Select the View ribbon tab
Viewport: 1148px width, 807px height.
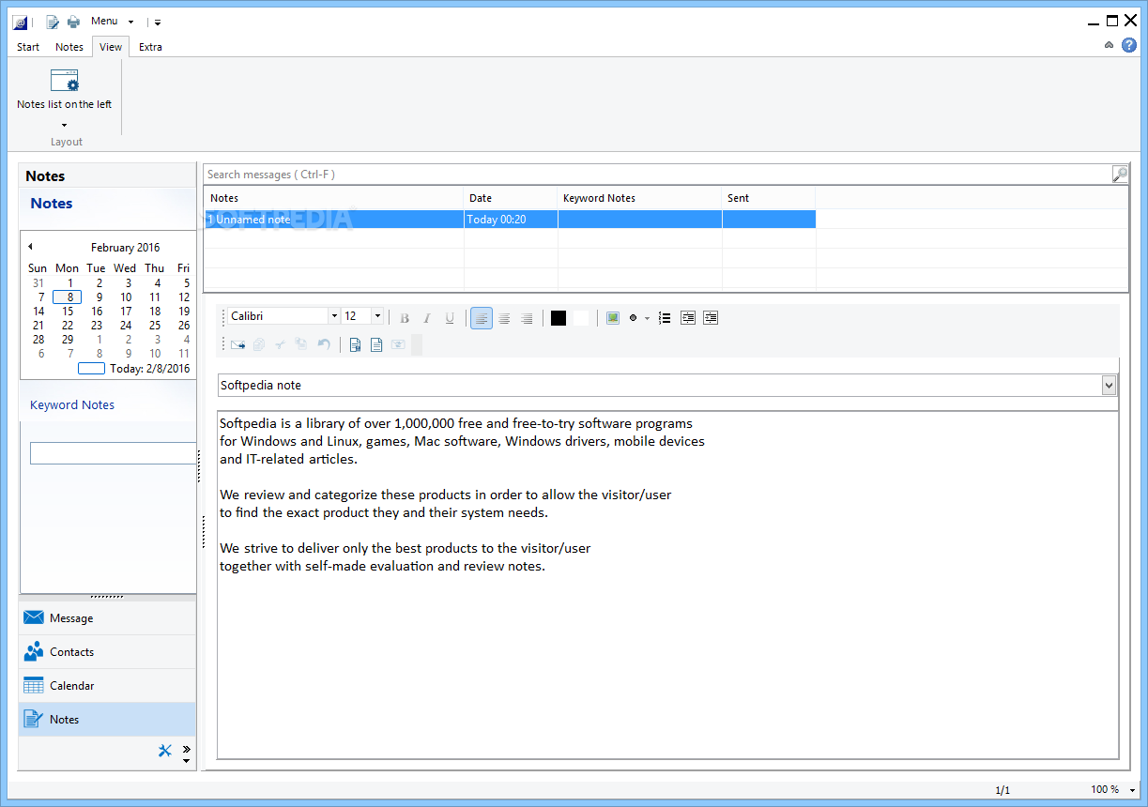(x=111, y=47)
